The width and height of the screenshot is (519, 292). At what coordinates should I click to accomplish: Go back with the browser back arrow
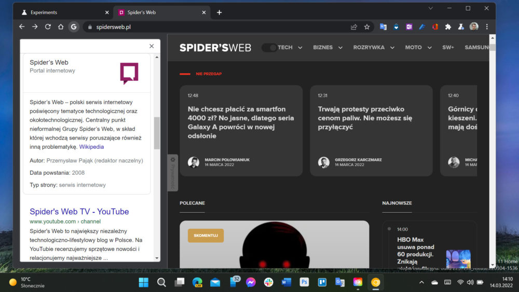[x=22, y=27]
